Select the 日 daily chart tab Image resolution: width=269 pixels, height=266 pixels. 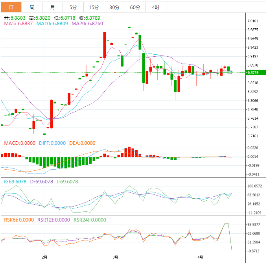(x=11, y=7)
